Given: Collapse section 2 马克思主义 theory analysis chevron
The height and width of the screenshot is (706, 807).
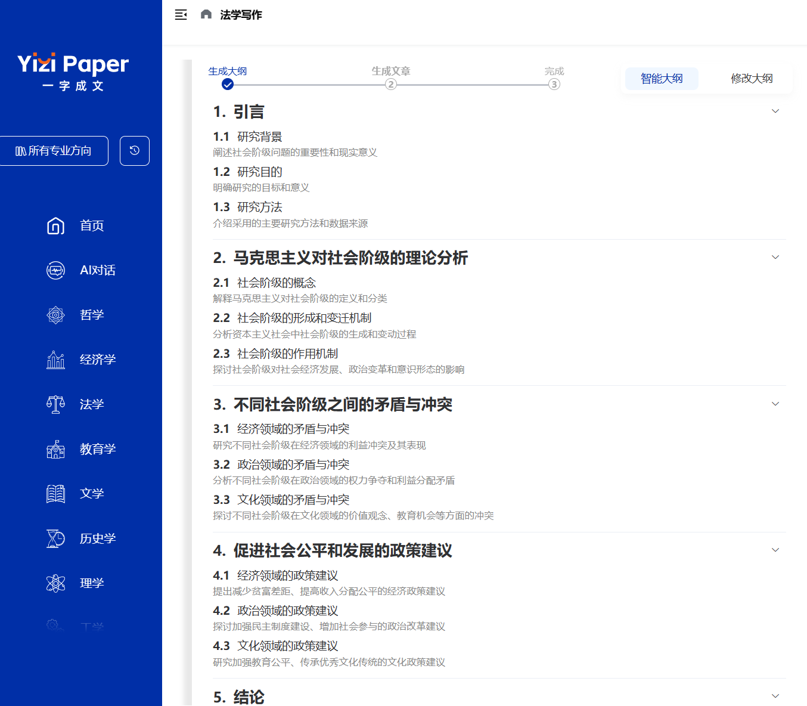Looking at the screenshot, I should pos(775,258).
